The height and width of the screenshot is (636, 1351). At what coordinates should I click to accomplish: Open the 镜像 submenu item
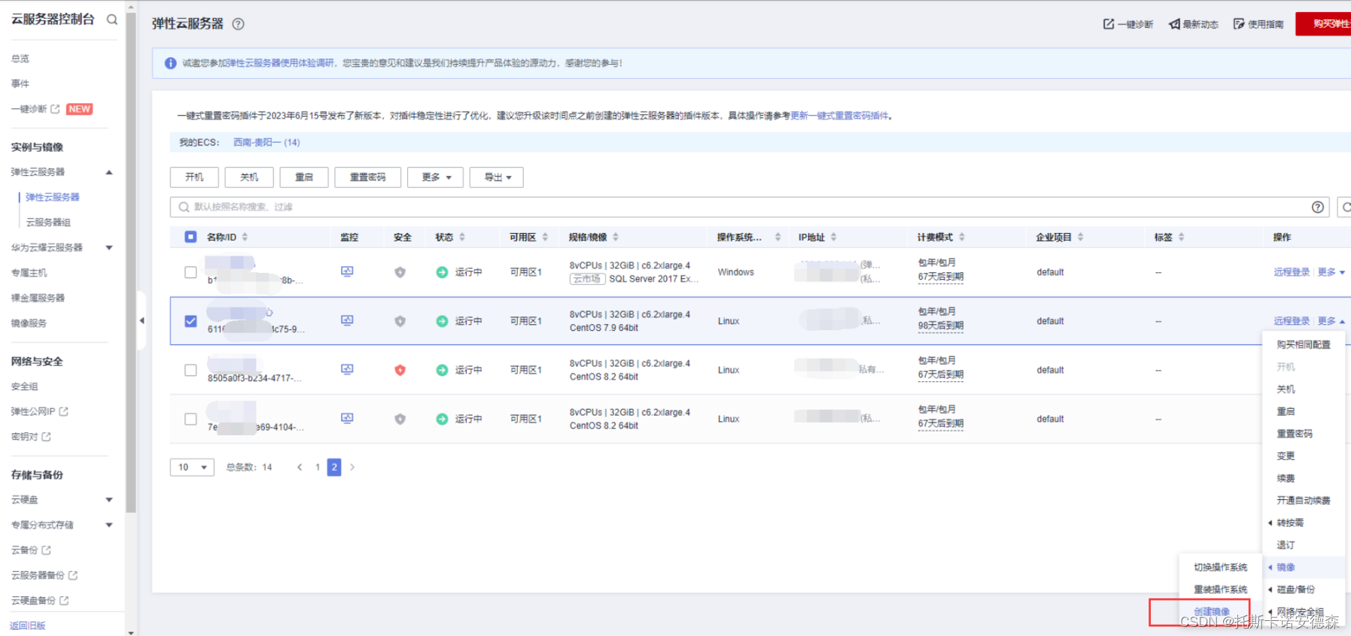tap(1286, 567)
